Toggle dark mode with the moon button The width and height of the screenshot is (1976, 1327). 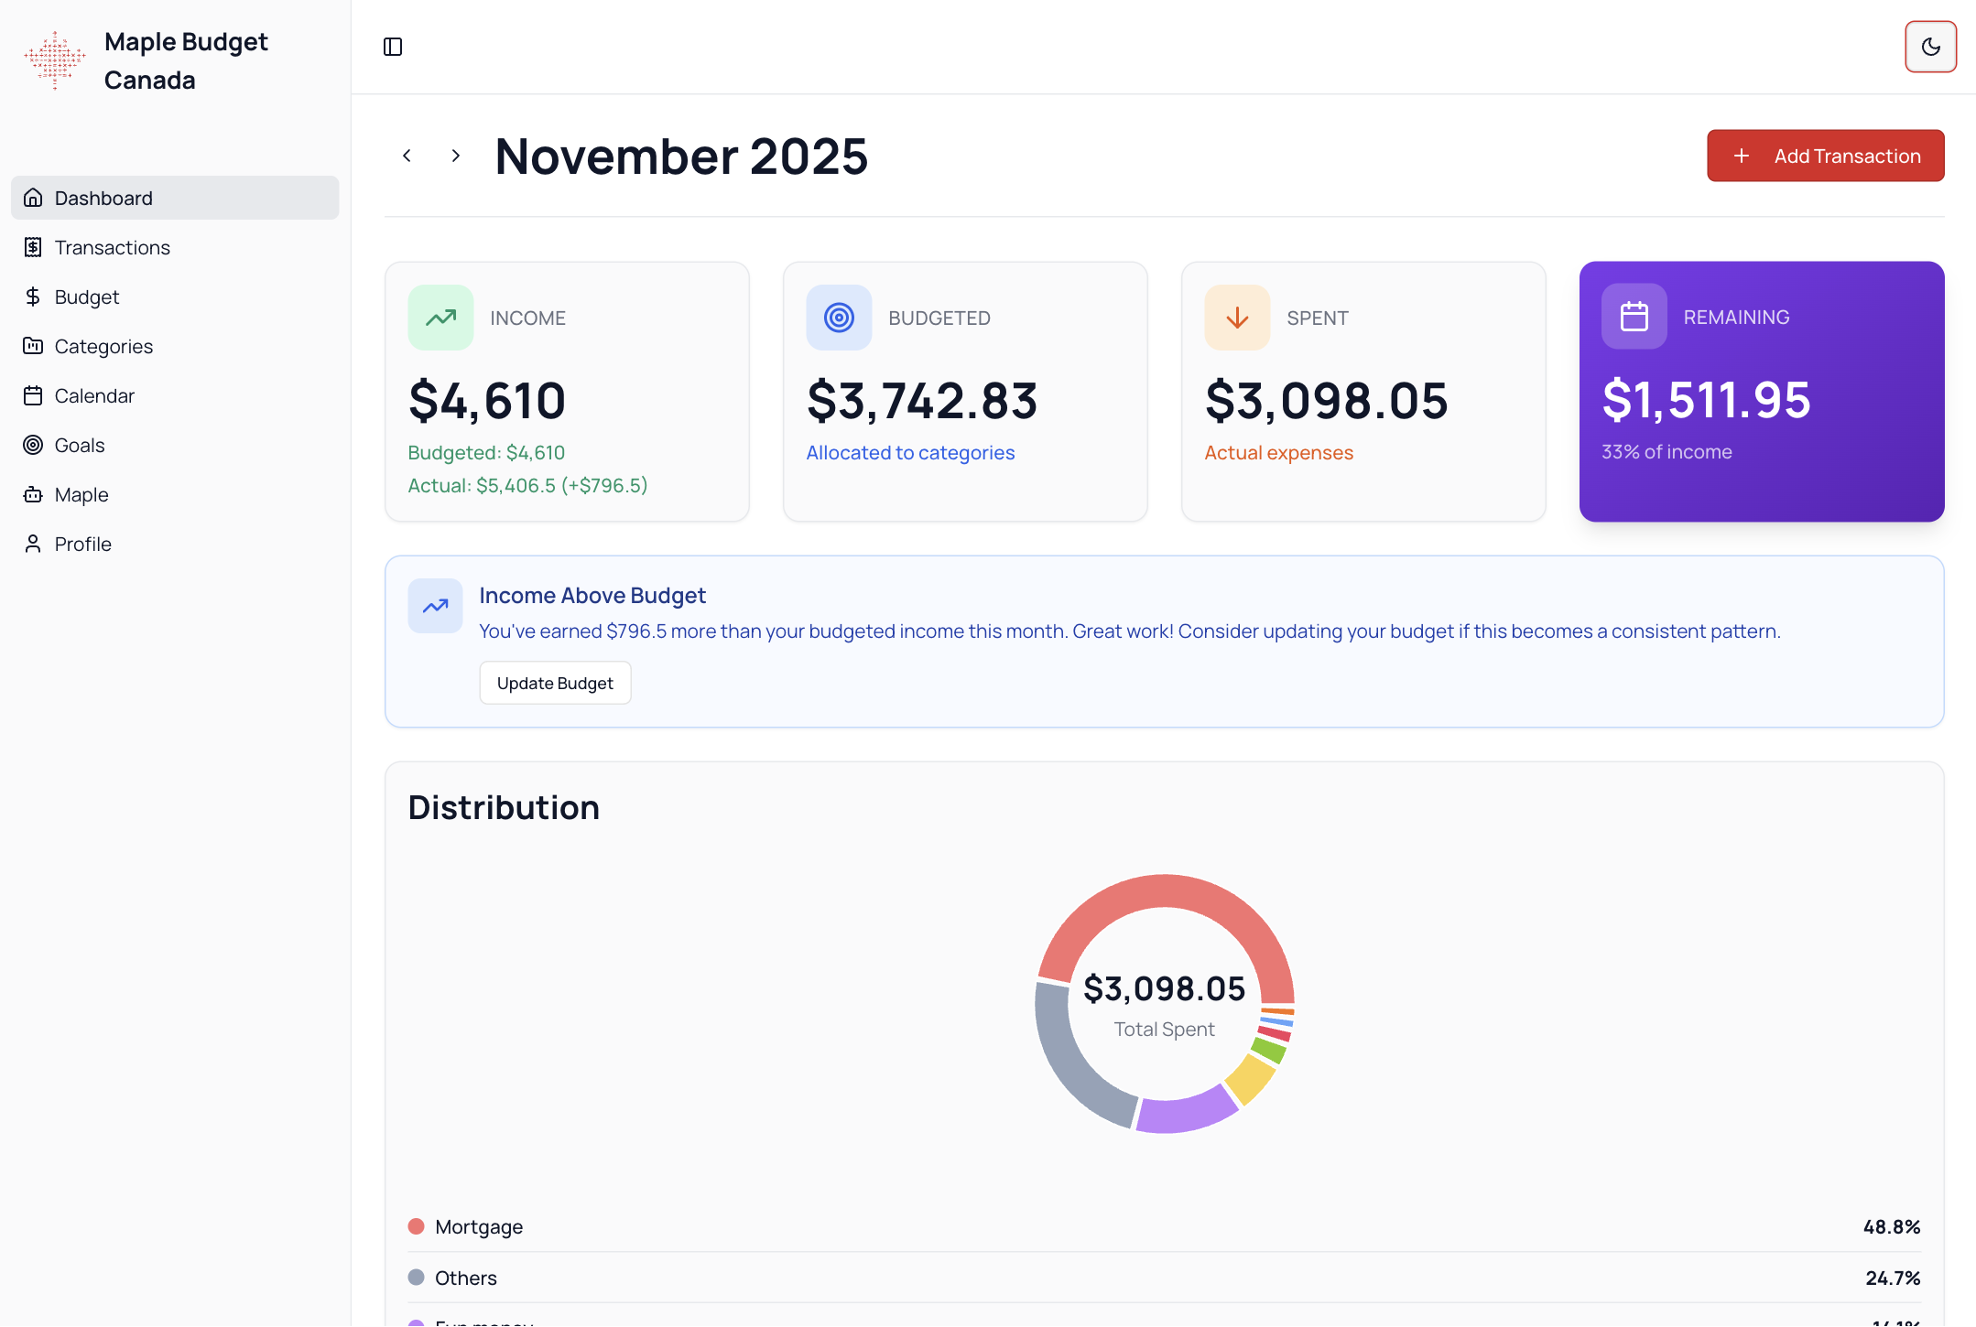1930,47
